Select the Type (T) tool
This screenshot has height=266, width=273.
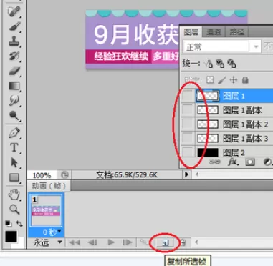pyautogui.click(x=14, y=148)
